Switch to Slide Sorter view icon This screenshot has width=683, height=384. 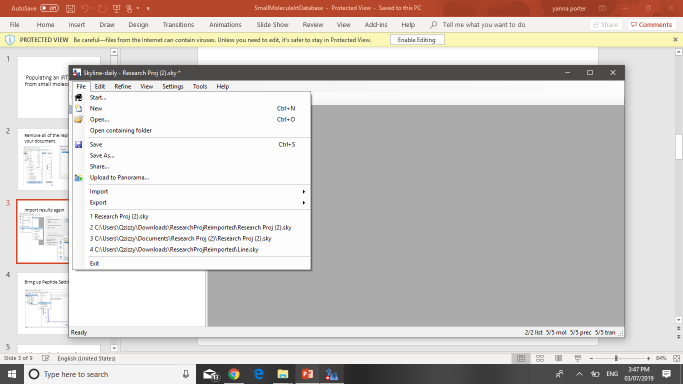540,358
